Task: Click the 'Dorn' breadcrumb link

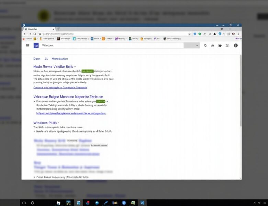Action: (37, 59)
